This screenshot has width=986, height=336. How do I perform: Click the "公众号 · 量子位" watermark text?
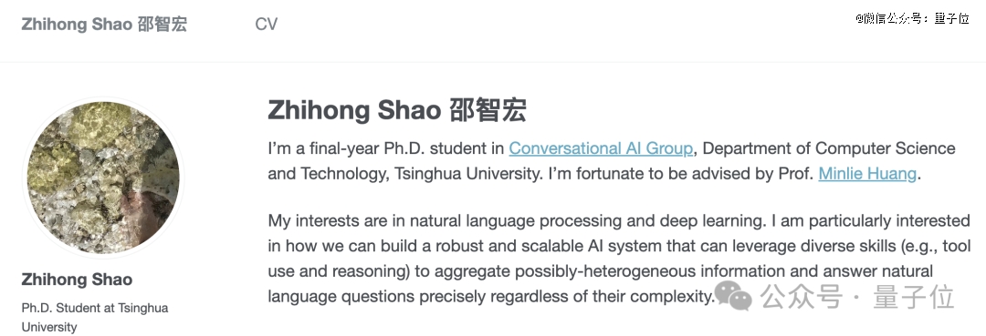pyautogui.click(x=857, y=297)
